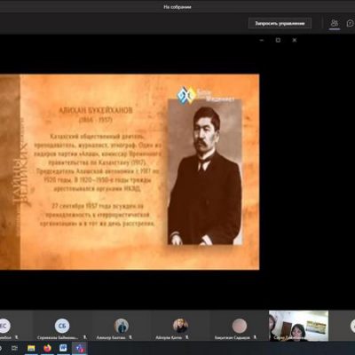Open the participants panel icon
Image resolution: width=355 pixels, height=355 pixels.
click(x=335, y=23)
